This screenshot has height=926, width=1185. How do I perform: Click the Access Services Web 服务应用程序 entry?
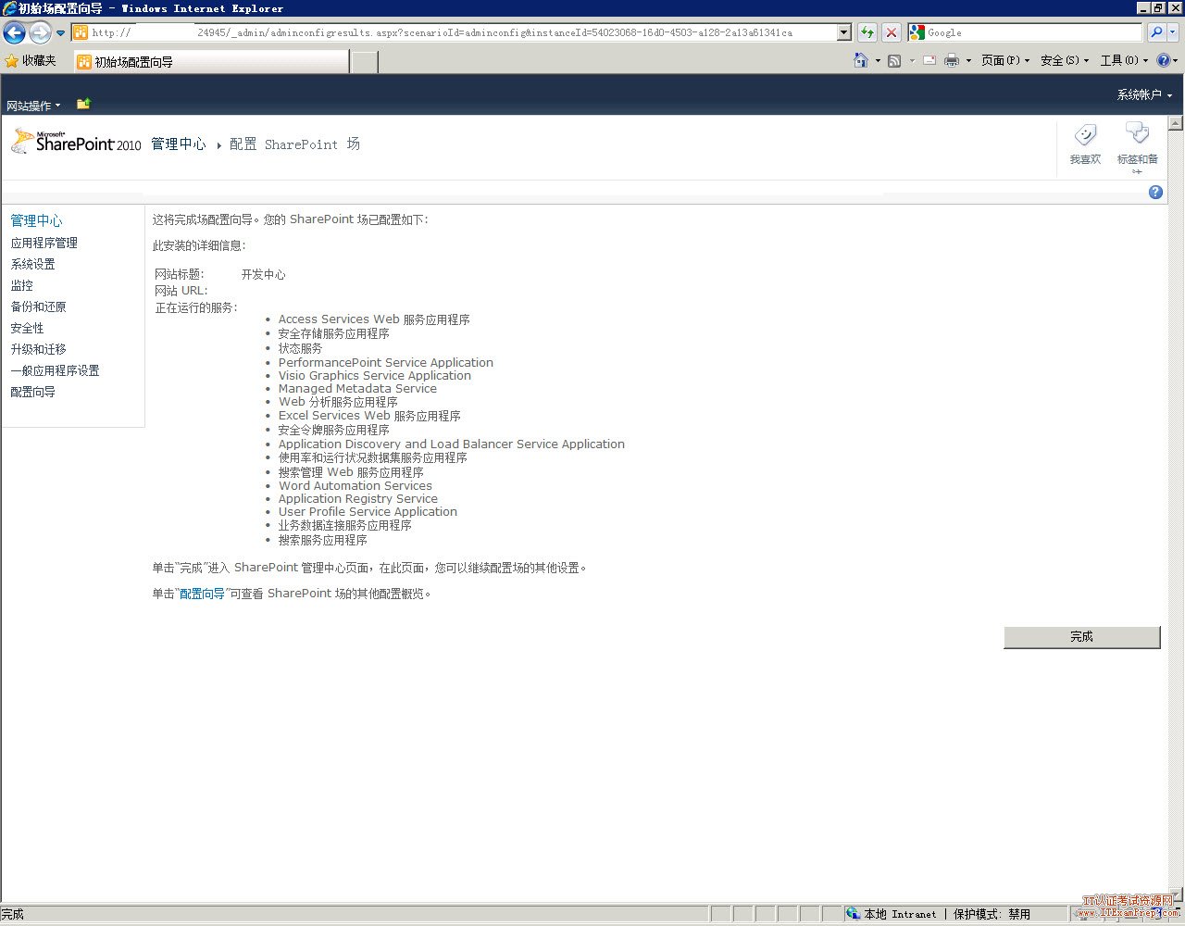pyautogui.click(x=374, y=319)
